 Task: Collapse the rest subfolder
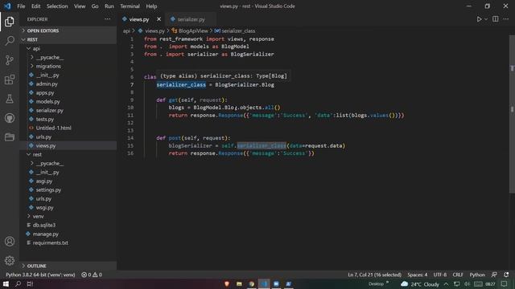click(68, 154)
